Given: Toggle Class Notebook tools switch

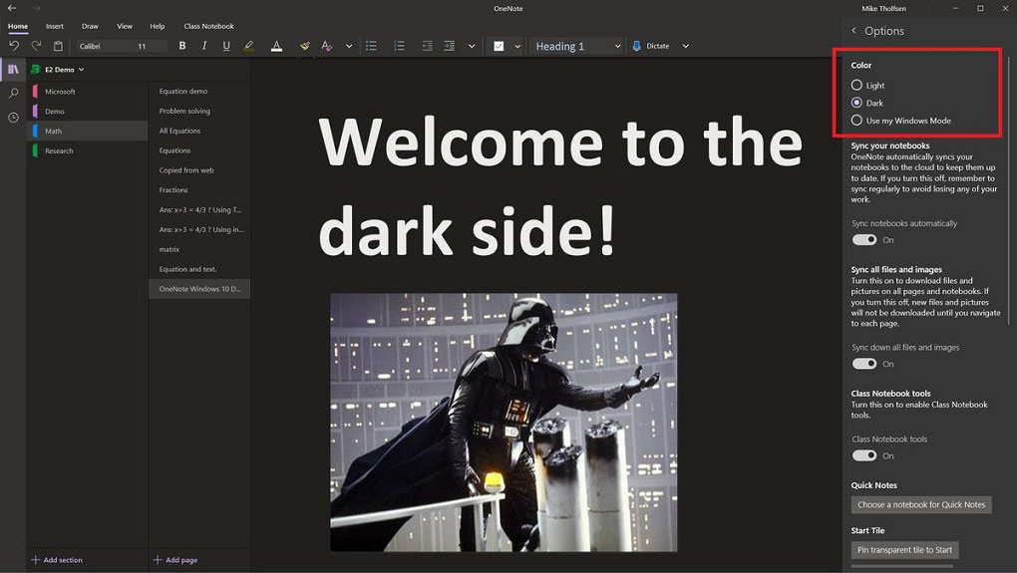Looking at the screenshot, I should point(863,455).
